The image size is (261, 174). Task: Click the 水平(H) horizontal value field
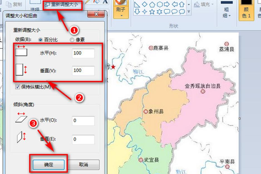coord(83,53)
